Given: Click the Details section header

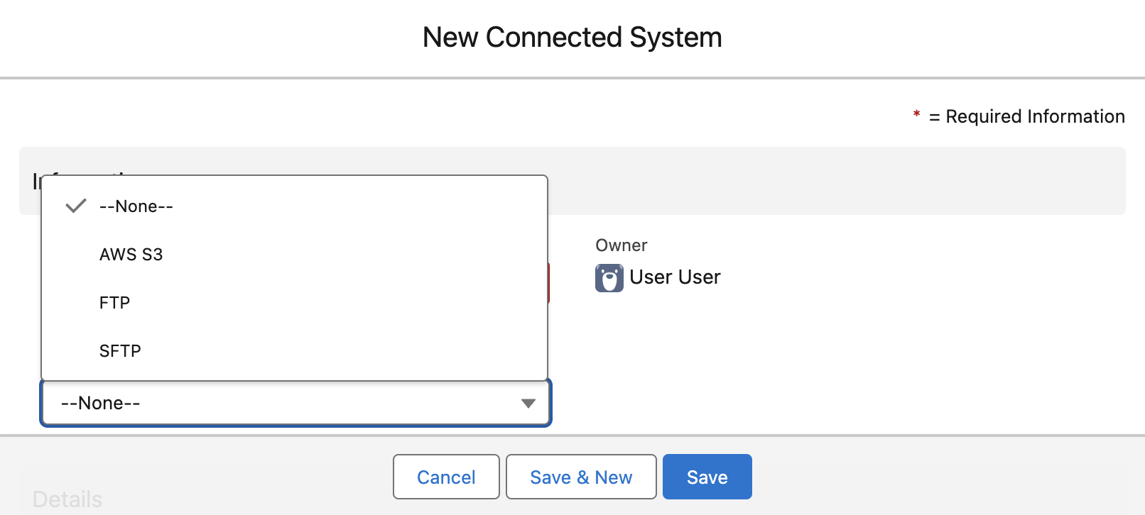Looking at the screenshot, I should [66, 499].
